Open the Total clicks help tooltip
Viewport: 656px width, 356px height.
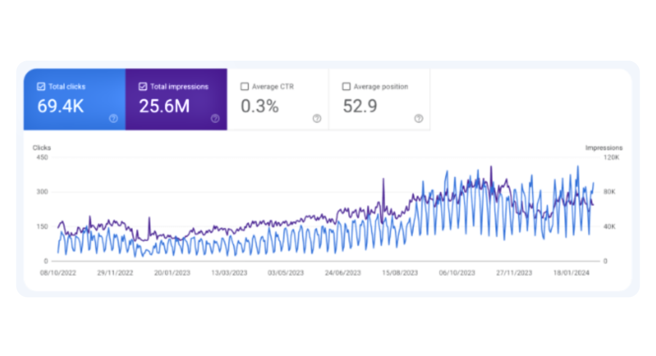point(113,119)
